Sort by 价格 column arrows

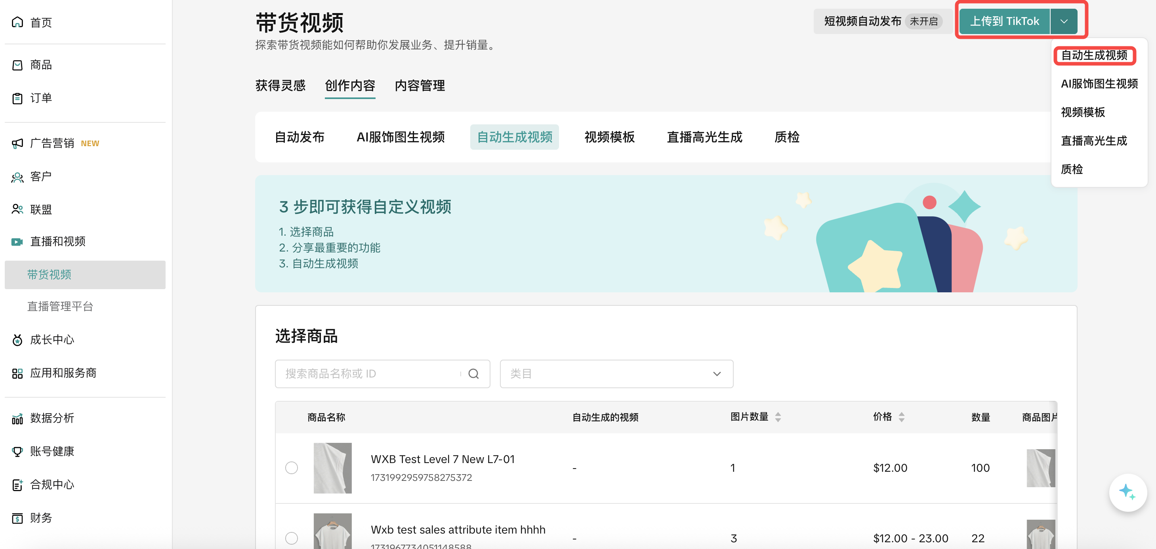[x=901, y=417]
